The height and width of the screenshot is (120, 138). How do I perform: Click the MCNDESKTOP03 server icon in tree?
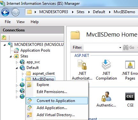click(11, 45)
